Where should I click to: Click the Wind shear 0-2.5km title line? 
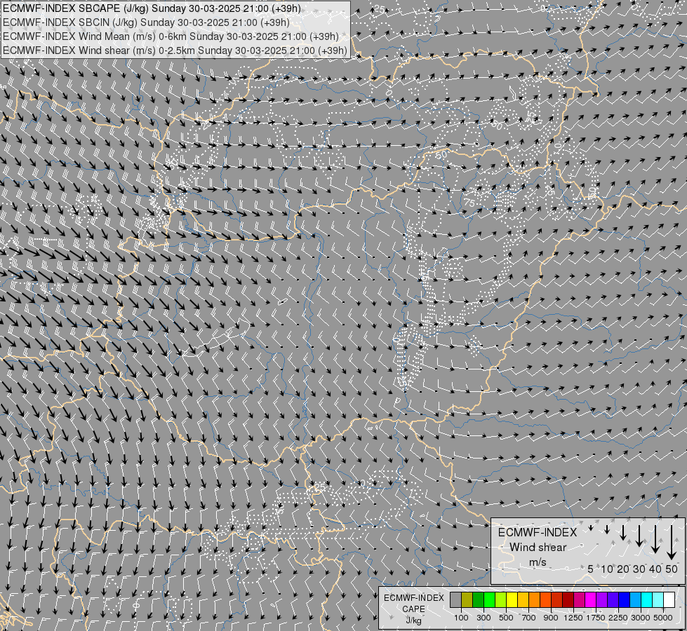point(175,50)
